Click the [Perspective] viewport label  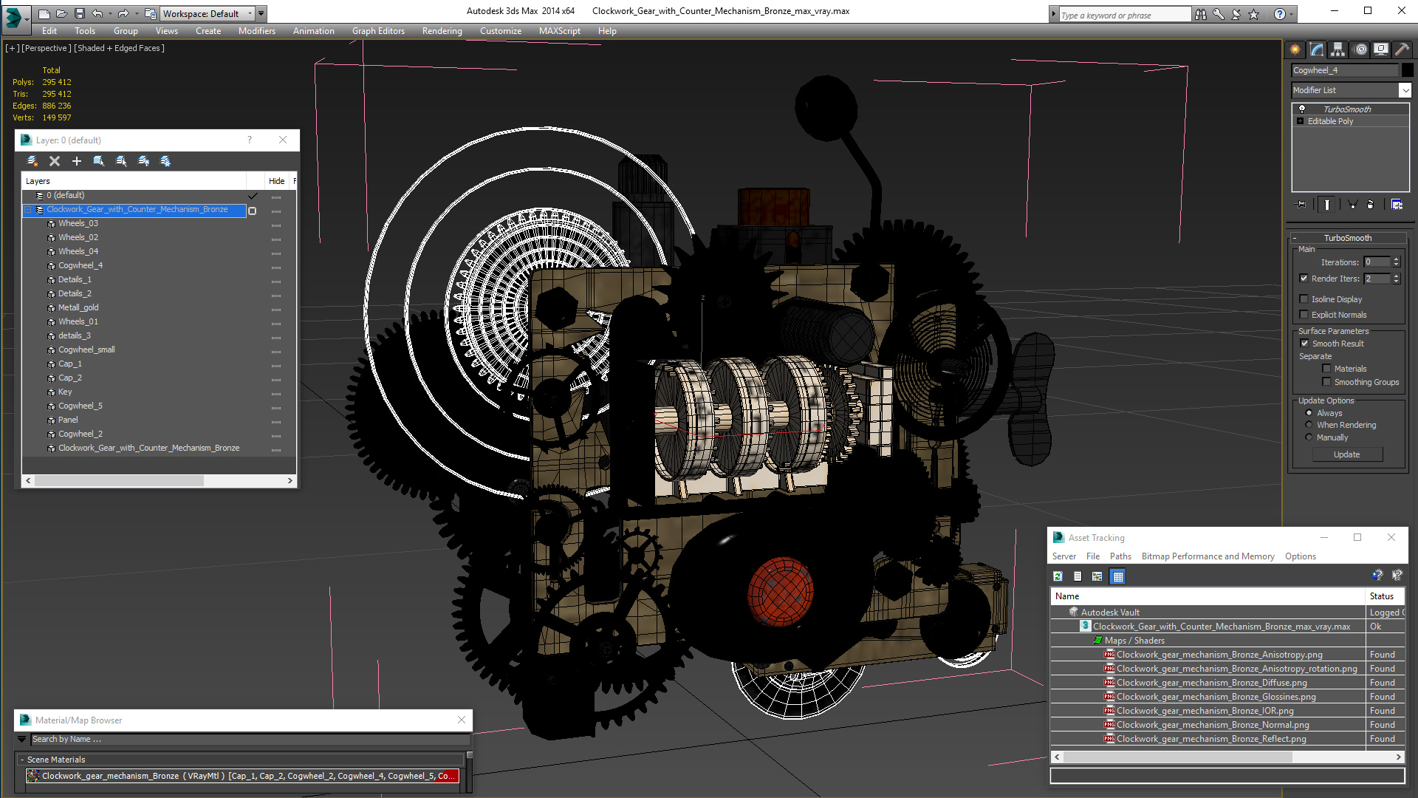pos(47,48)
